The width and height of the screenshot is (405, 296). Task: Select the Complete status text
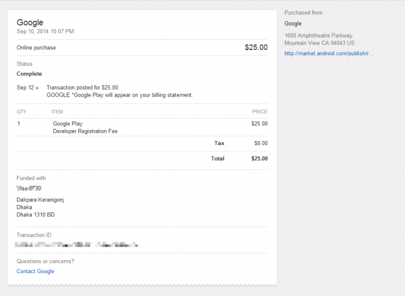(x=29, y=73)
